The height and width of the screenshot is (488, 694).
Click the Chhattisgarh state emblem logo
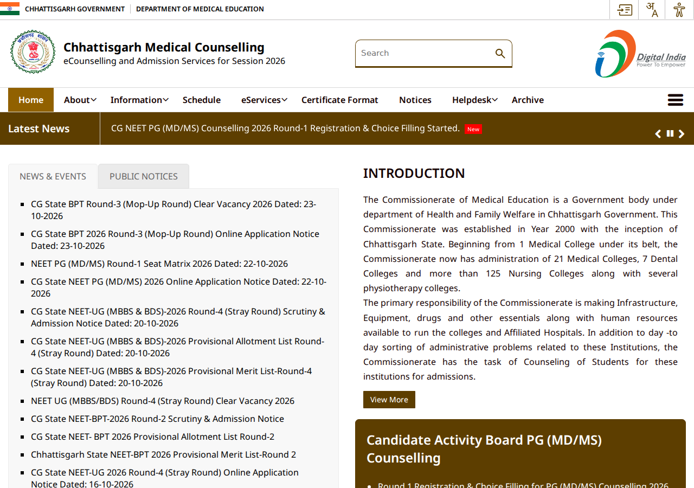point(33,52)
